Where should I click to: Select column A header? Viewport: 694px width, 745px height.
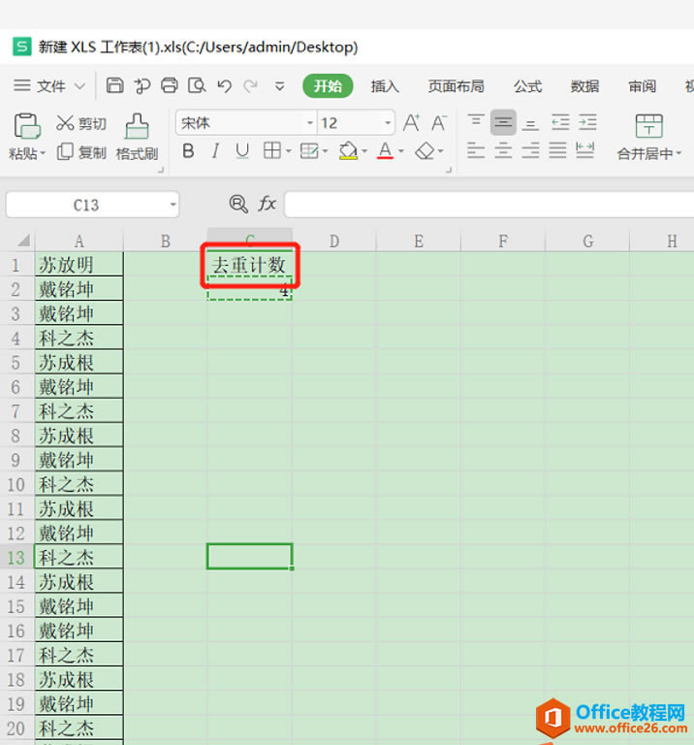coord(79,241)
